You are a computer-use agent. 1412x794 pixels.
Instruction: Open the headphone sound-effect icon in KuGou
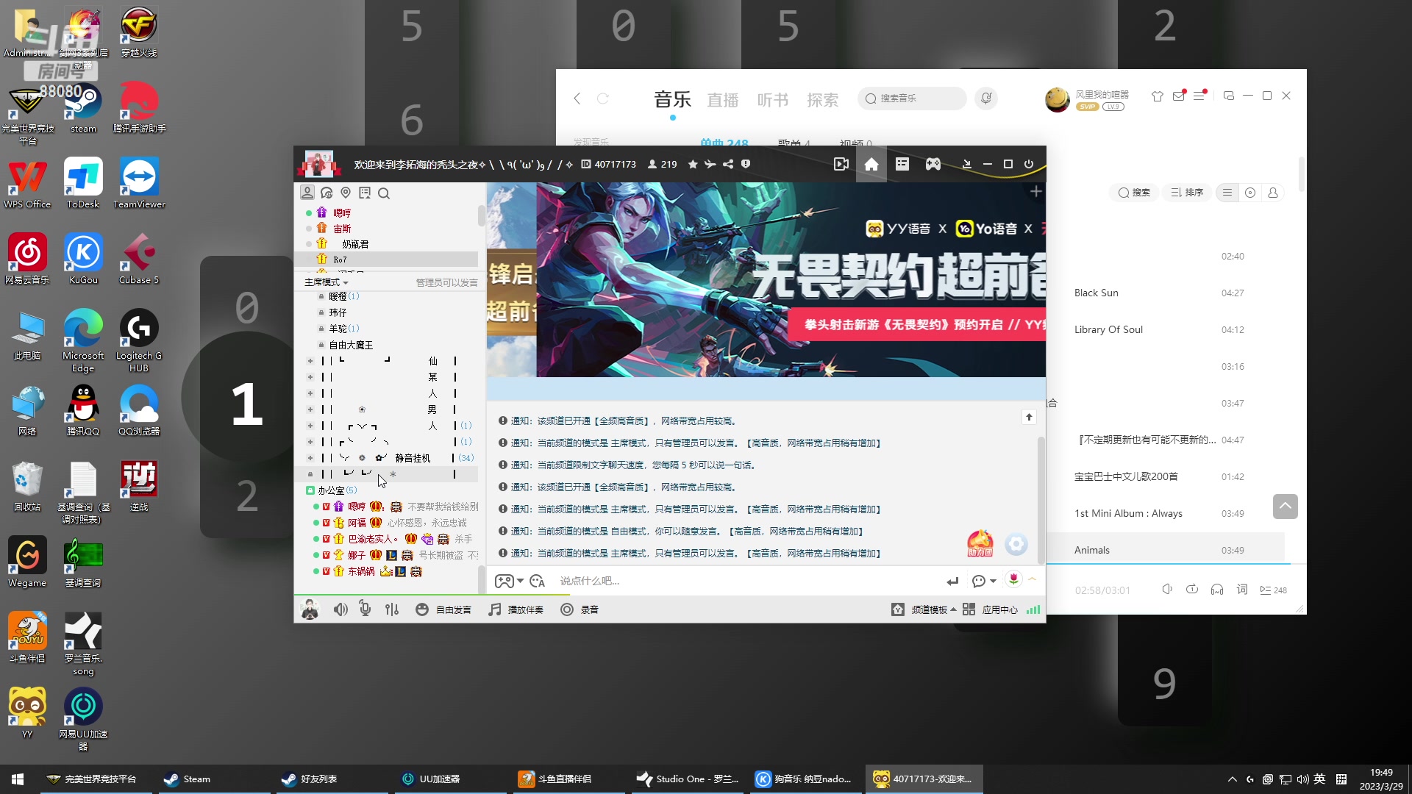[x=1217, y=589]
